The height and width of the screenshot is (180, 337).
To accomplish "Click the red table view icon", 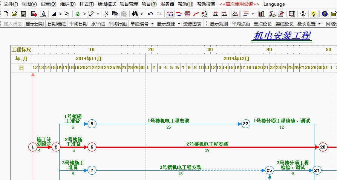I will [187, 14].
